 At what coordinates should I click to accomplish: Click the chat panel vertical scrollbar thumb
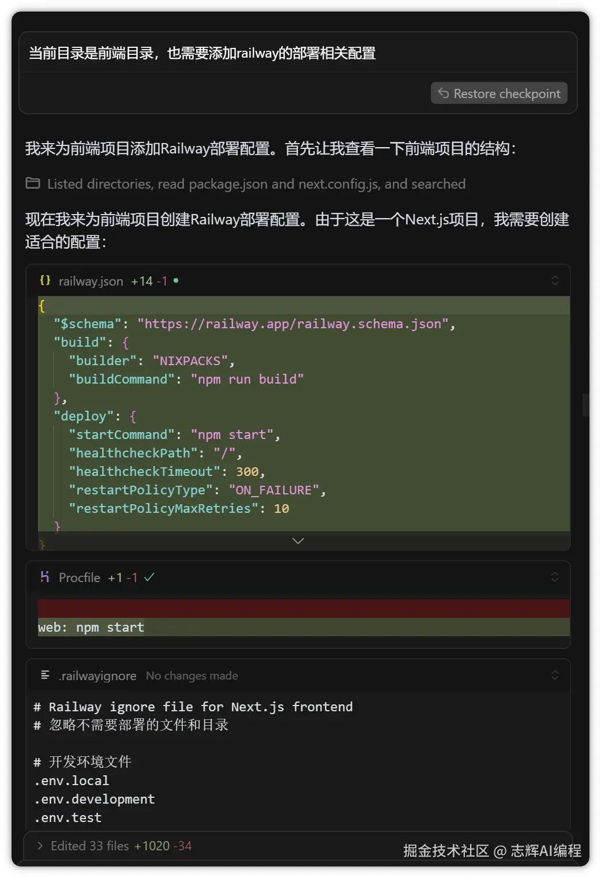coord(585,404)
